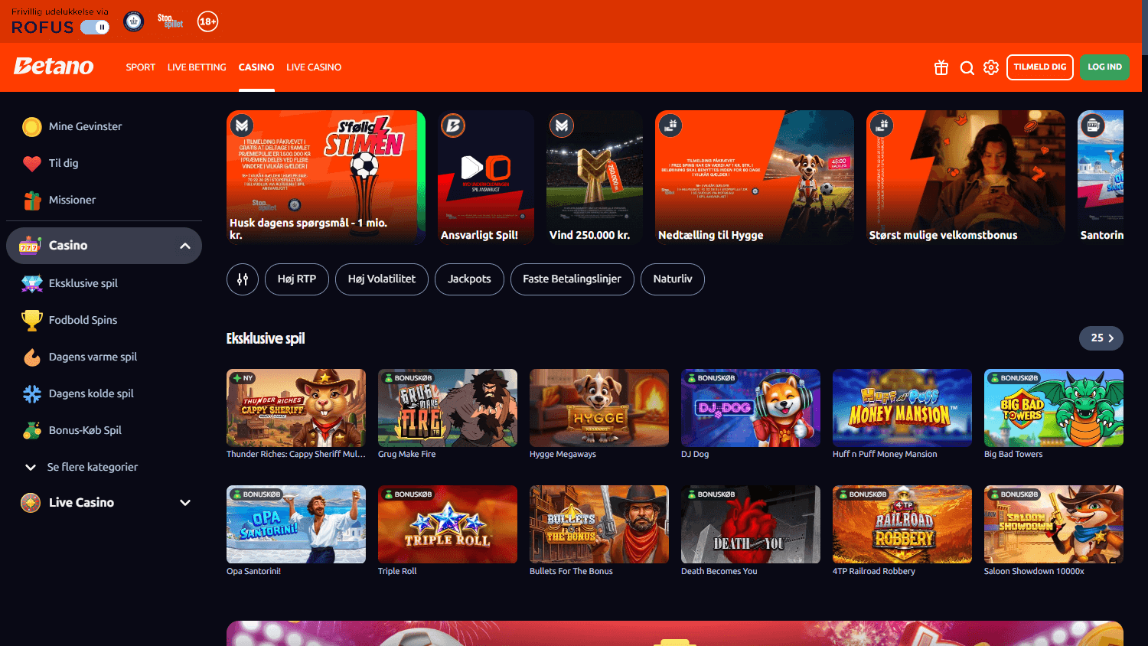1148x646 pixels.
Task: Switch to LIVE BETTING tab
Action: (x=197, y=67)
